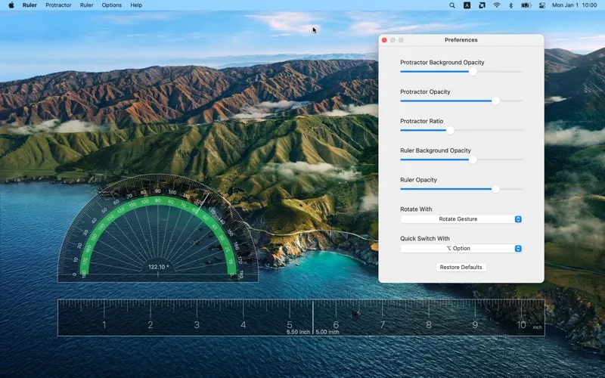Open the Options menu

tap(111, 5)
